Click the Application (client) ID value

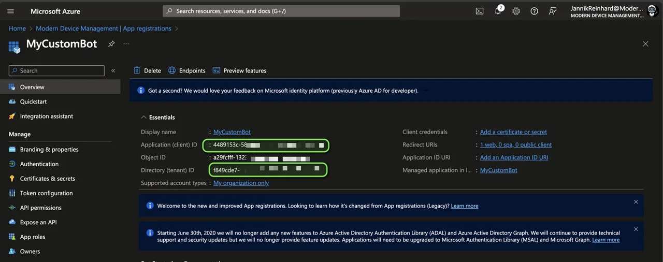(x=268, y=145)
